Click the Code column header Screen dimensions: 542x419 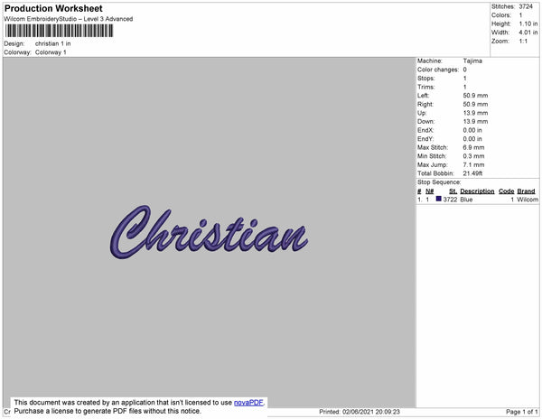pyautogui.click(x=507, y=191)
